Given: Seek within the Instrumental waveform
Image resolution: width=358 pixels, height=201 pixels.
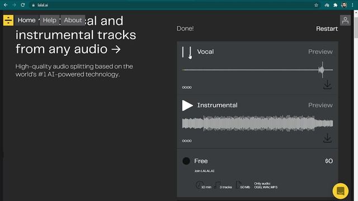Looking at the screenshot, I should pos(257,123).
